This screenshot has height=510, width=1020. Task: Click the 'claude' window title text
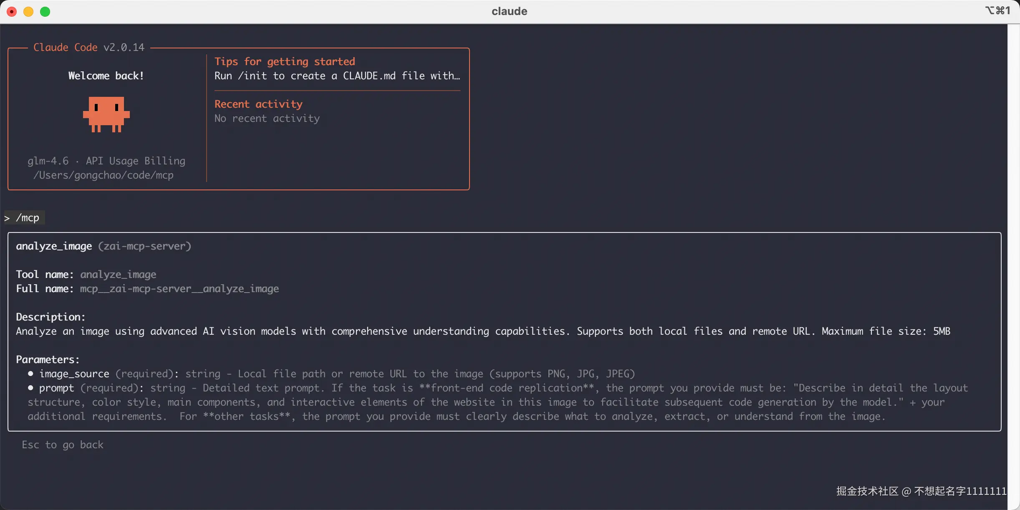(509, 11)
